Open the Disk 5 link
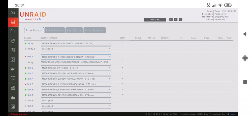Screen dimensions: 252x116 click(x=30, y=84)
